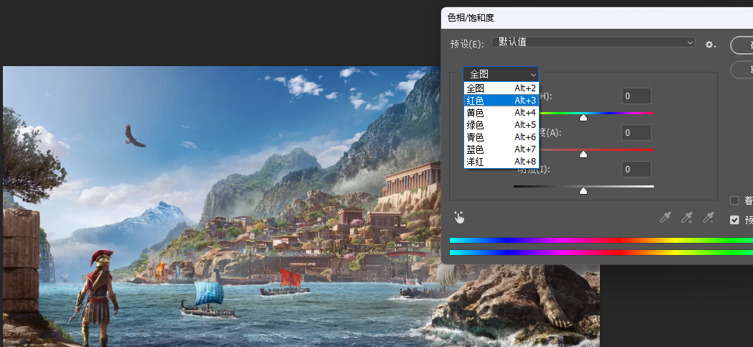The width and height of the screenshot is (753, 347).
Task: Choose 蓝色 from the channel list
Action: pos(502,149)
